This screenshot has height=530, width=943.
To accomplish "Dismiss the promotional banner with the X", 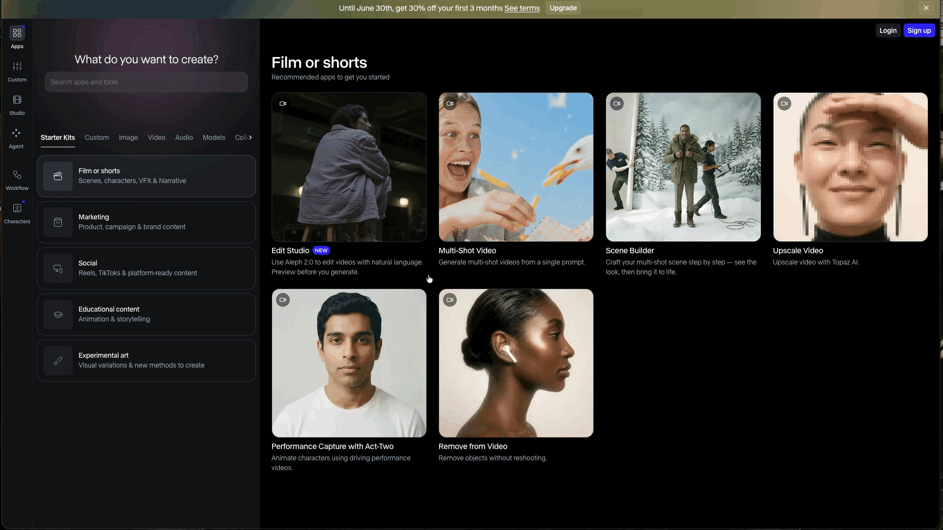I will [x=926, y=8].
